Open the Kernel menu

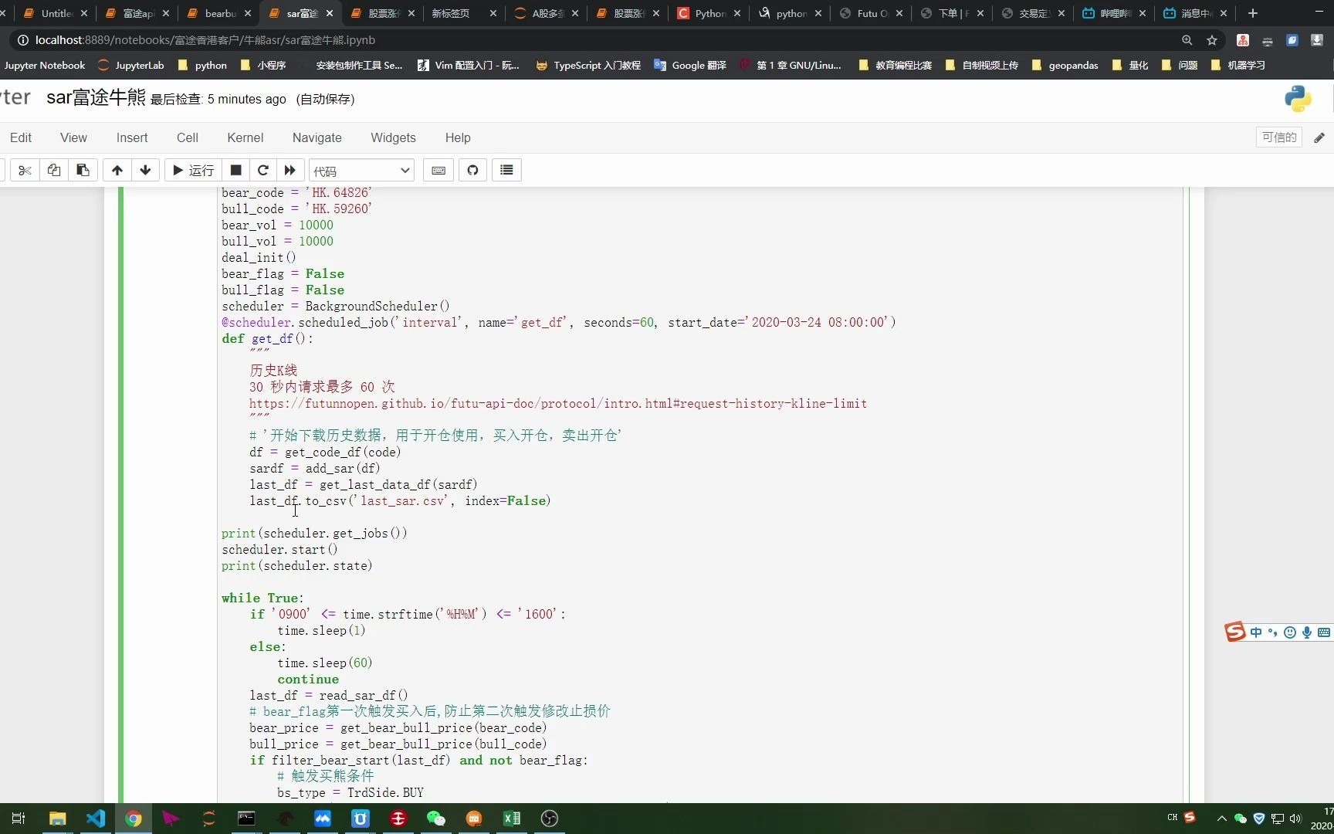pos(245,137)
